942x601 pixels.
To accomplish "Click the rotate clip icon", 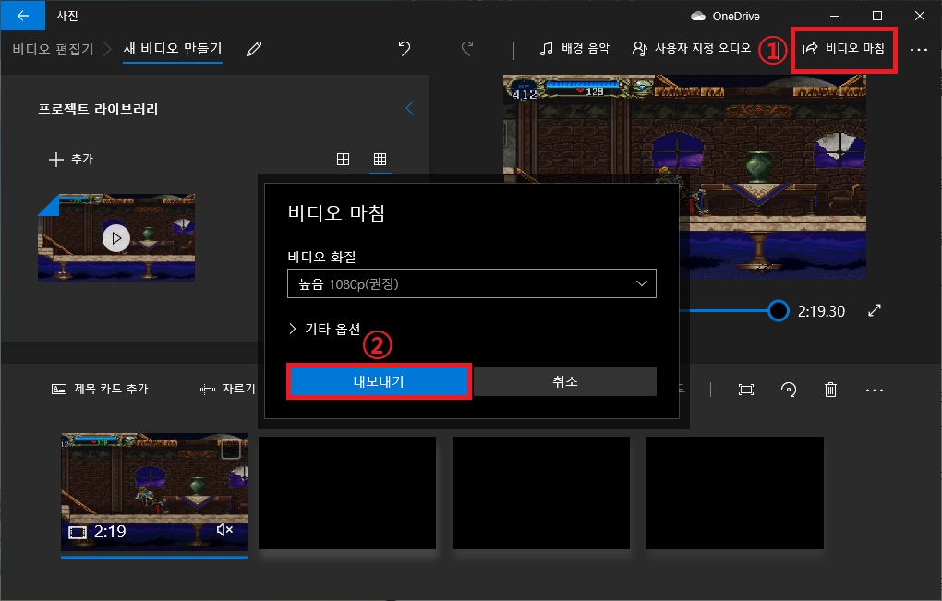I will click(788, 390).
